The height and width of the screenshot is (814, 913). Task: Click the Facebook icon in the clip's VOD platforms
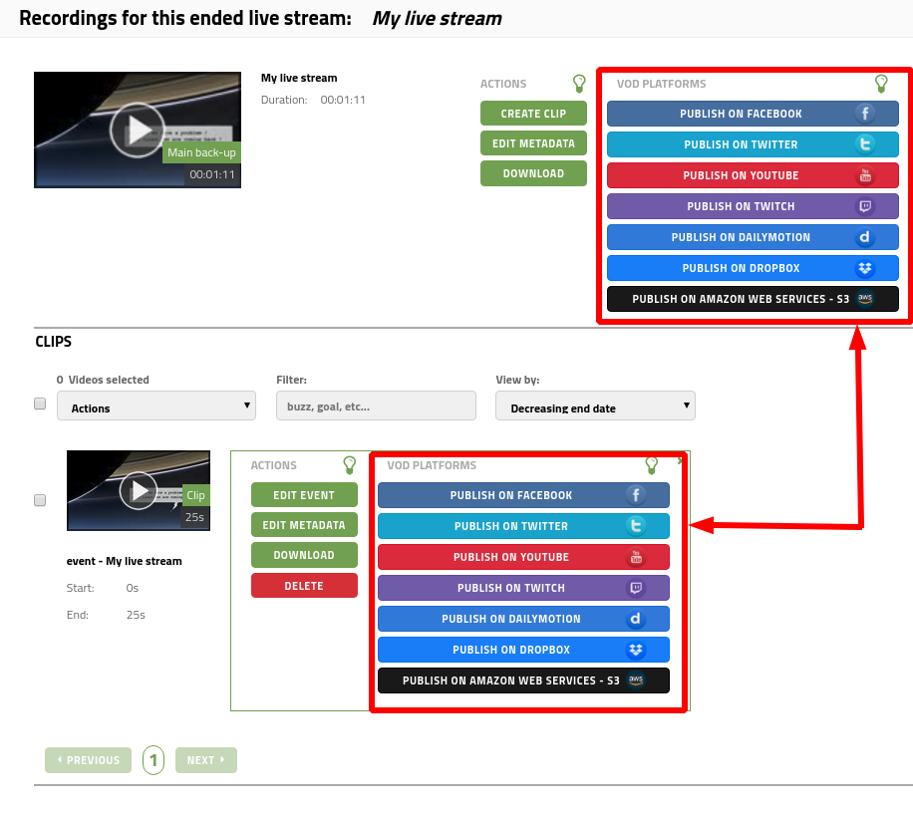[636, 494]
